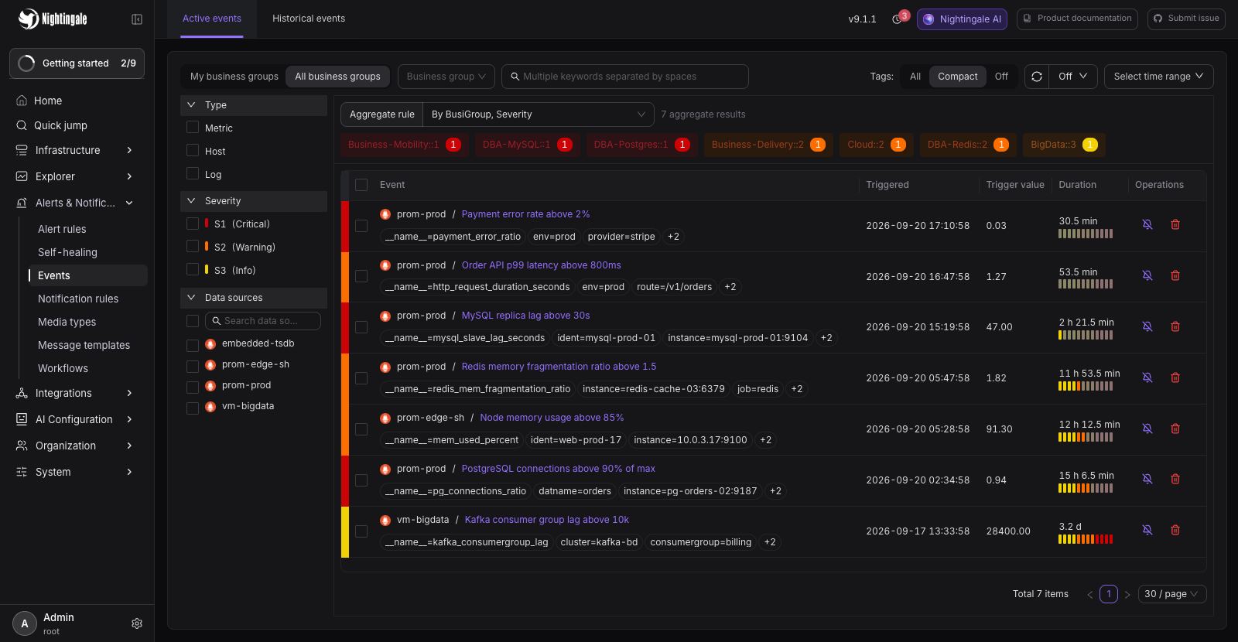The width and height of the screenshot is (1238, 642).
Task: Open settings gear next to Admin
Action: click(137, 623)
